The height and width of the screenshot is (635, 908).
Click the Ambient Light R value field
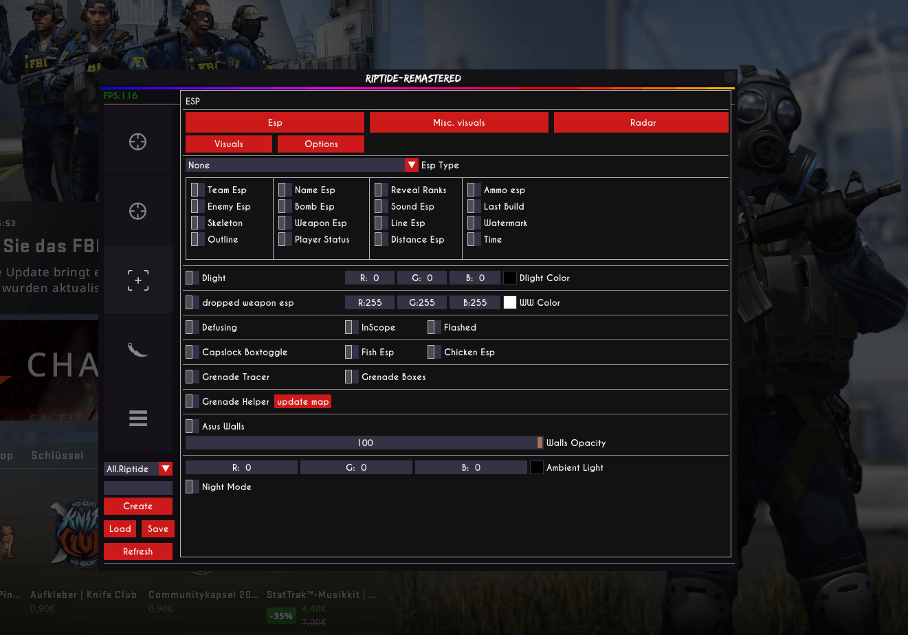point(241,467)
